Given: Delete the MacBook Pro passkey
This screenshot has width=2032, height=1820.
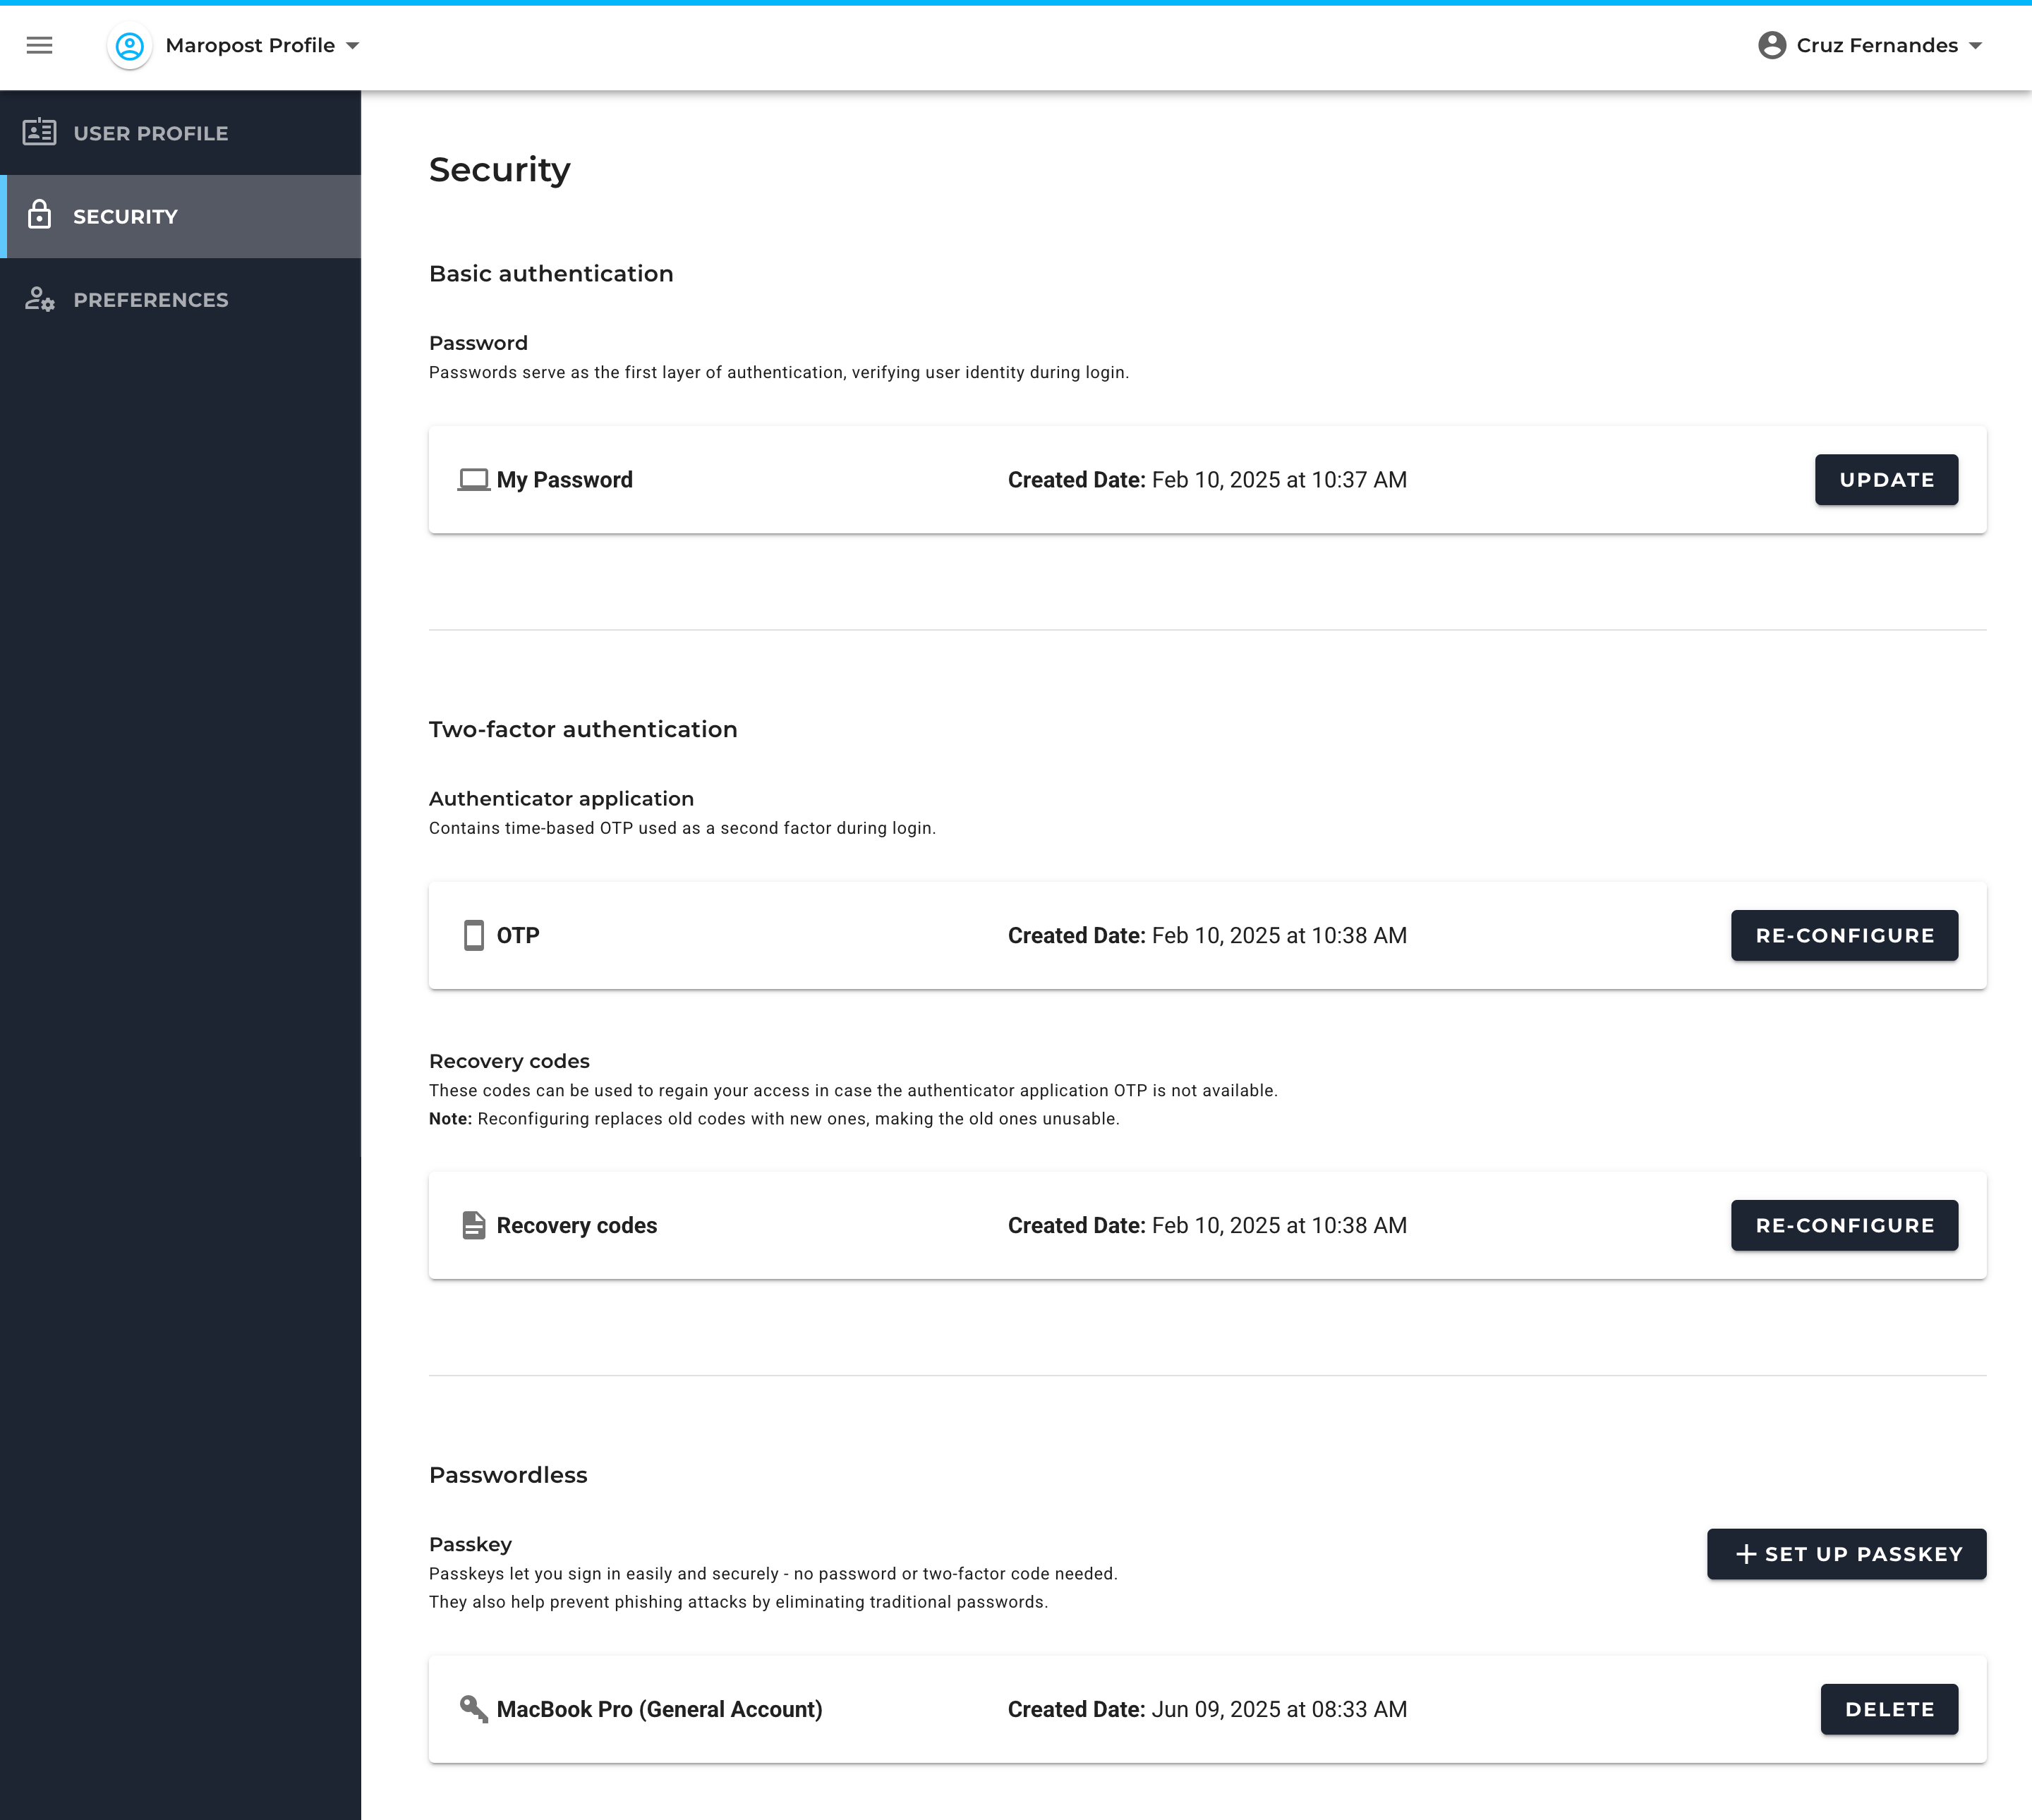Looking at the screenshot, I should [1889, 1709].
